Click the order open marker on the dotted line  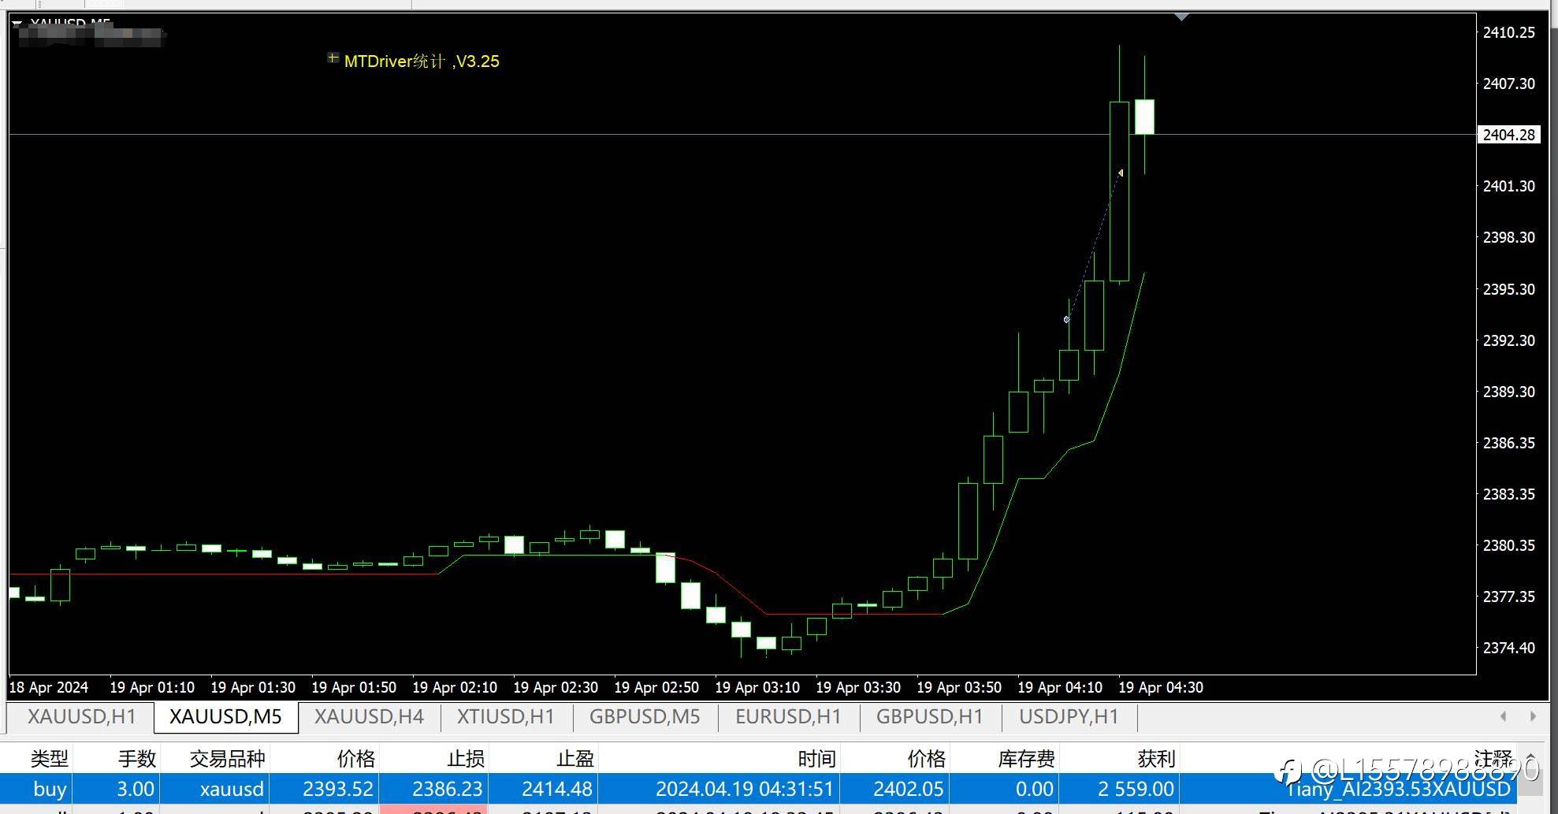coord(1067,320)
